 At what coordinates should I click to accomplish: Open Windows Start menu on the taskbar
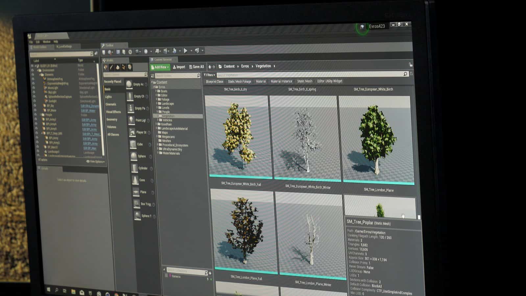tap(48, 290)
